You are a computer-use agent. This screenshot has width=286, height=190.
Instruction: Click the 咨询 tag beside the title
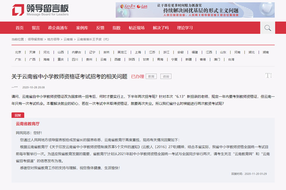(166, 77)
